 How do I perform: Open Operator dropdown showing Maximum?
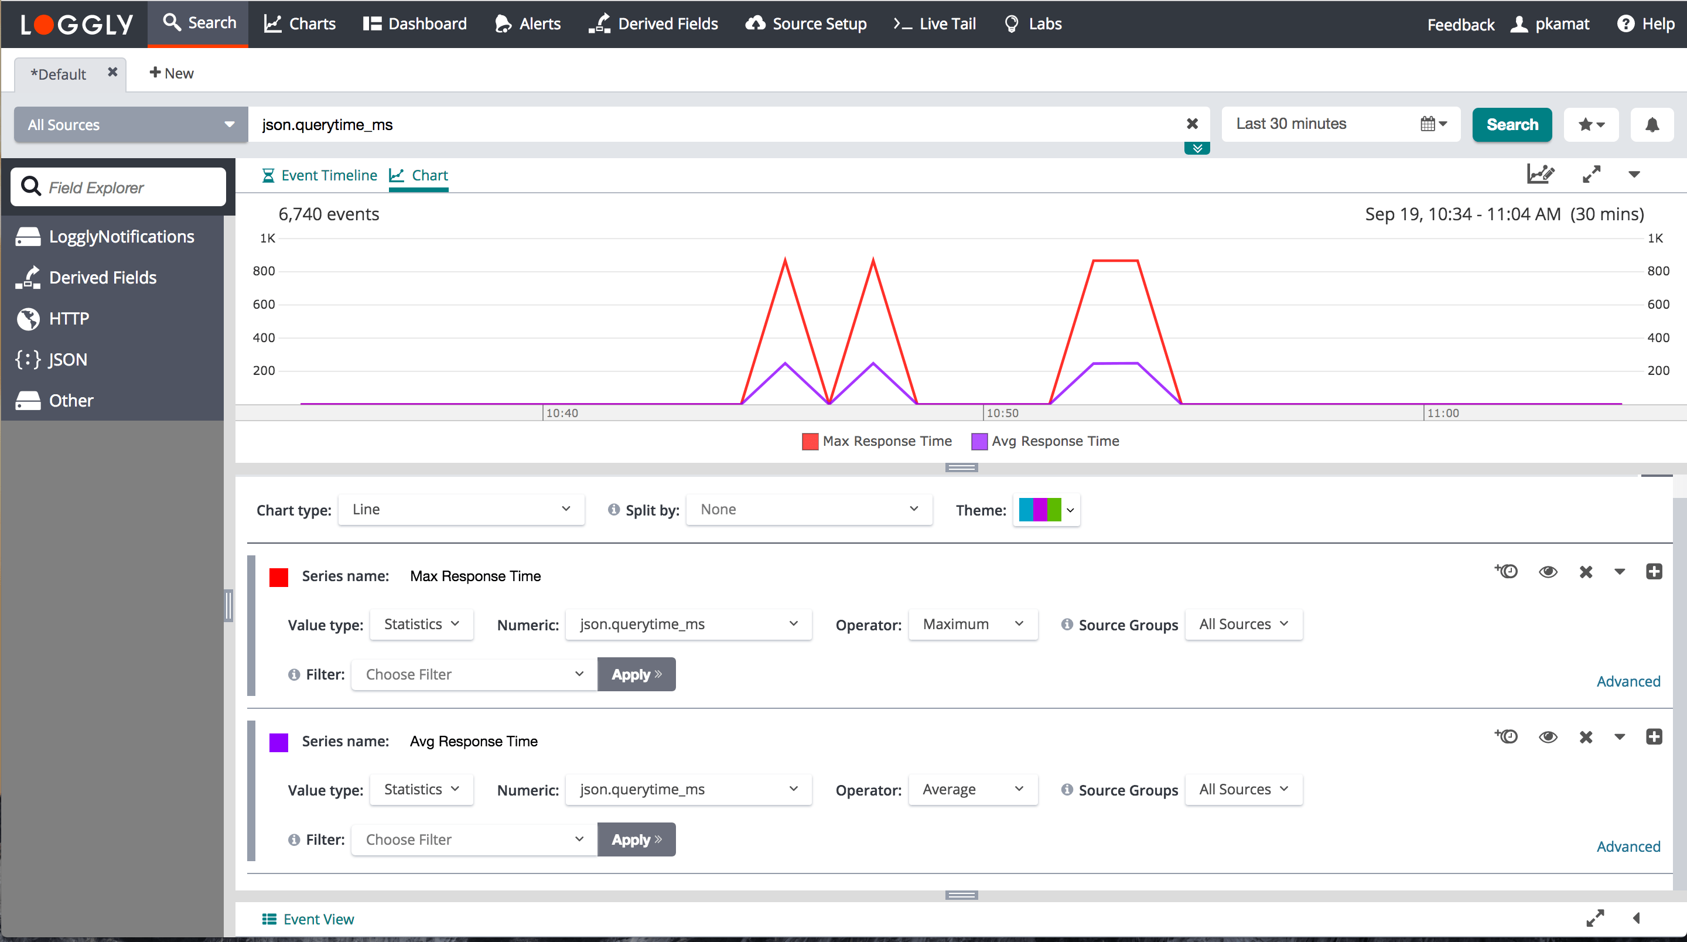(972, 624)
